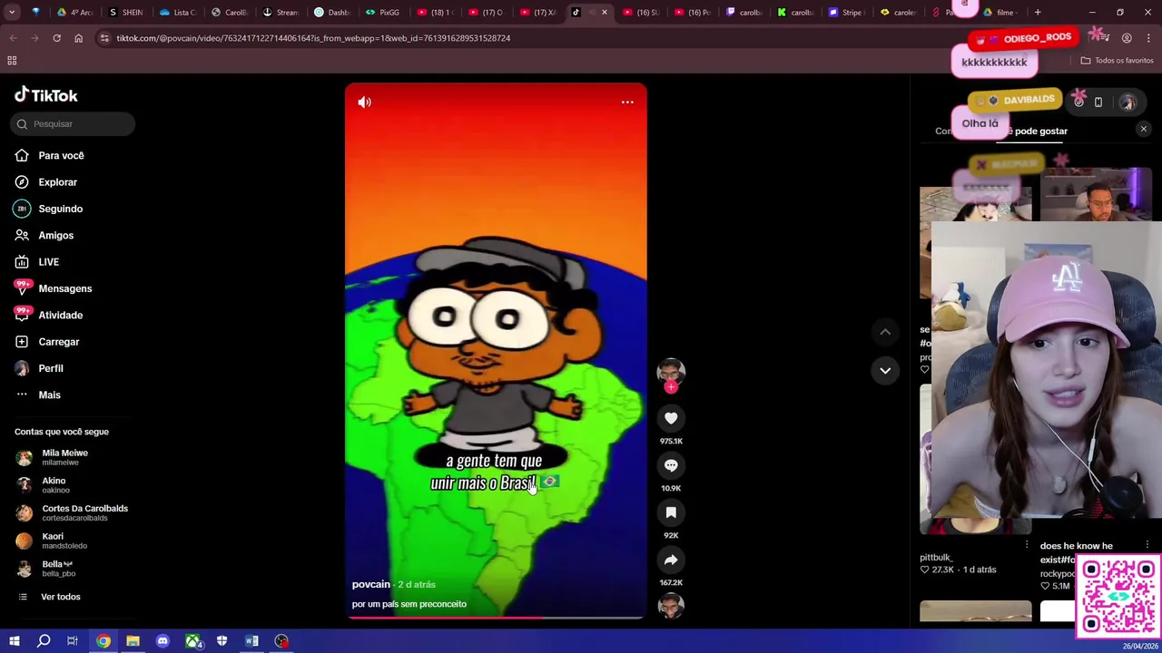This screenshot has width=1162, height=653.
Task: Open the comments speech bubble icon
Action: click(x=671, y=465)
